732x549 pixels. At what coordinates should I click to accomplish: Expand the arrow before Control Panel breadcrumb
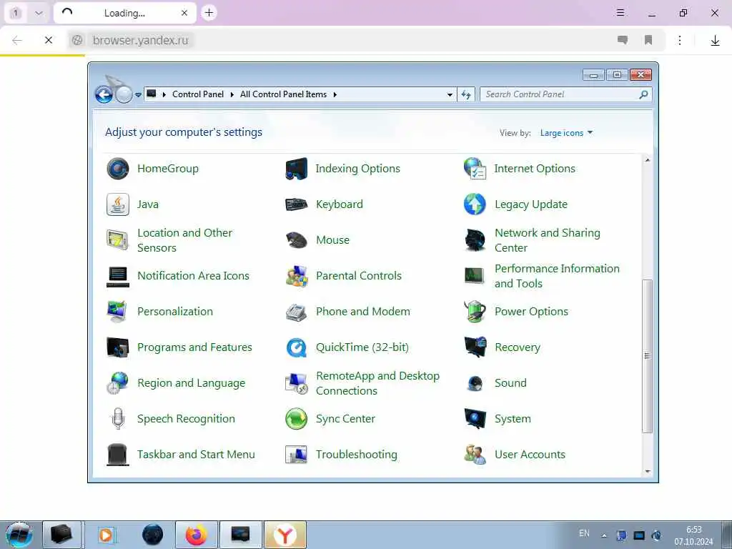[164, 95]
